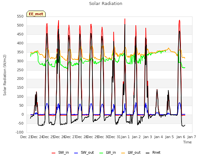Screen dimensions: 212x159
Task: Click the SW_in peak on Jan 1
Action: pyautogui.click(x=125, y=19)
